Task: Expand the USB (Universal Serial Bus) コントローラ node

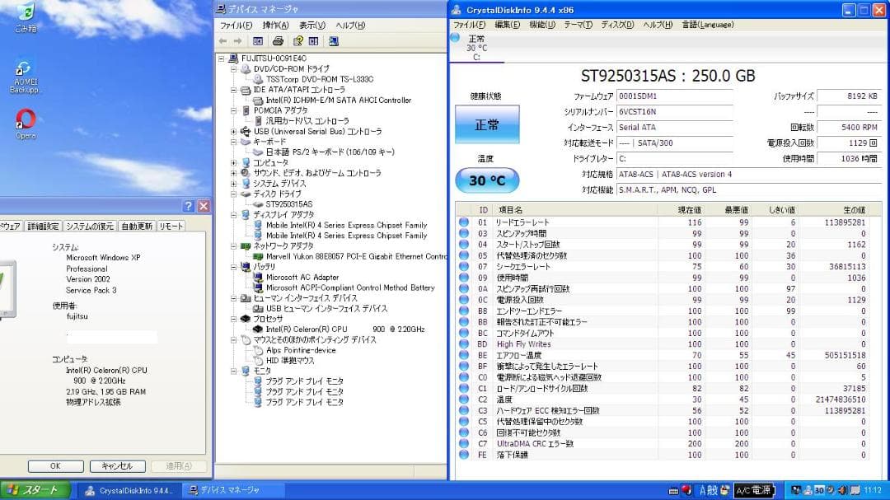Action: [233, 131]
